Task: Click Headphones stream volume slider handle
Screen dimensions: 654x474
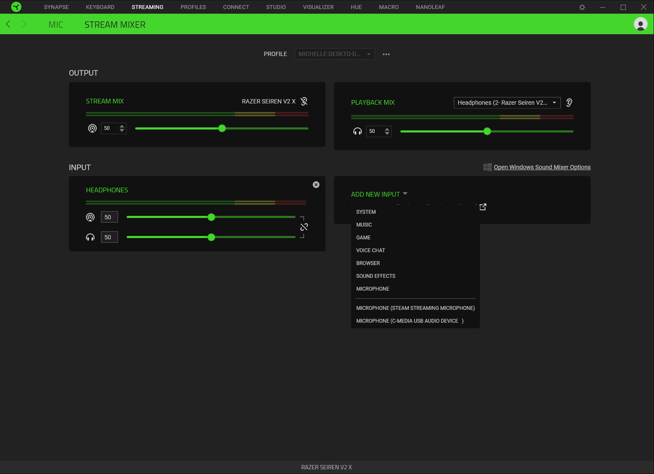Action: point(211,217)
